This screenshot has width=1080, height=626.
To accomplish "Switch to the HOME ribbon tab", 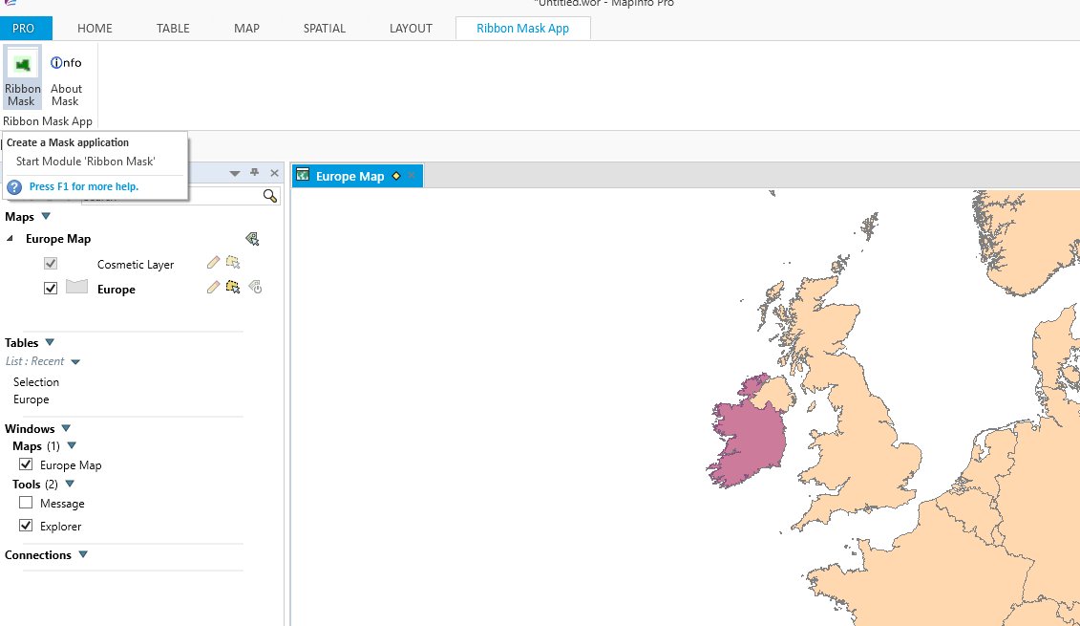I will coord(95,29).
